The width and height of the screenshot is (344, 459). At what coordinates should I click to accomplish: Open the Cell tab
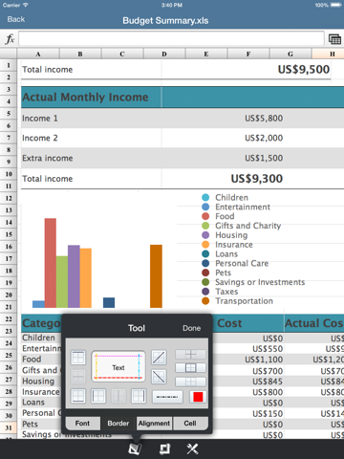[190, 424]
